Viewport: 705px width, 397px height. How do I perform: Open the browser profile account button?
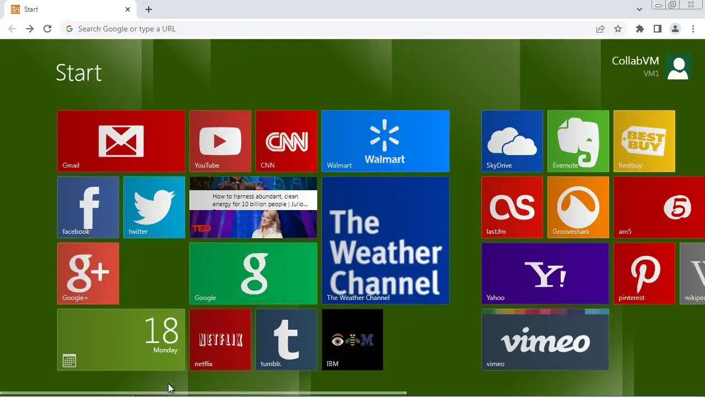[675, 29]
